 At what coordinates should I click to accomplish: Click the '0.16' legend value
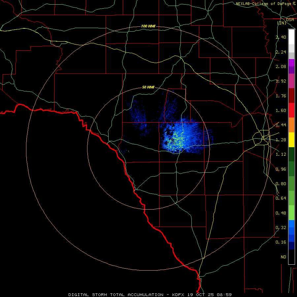click(x=281, y=242)
